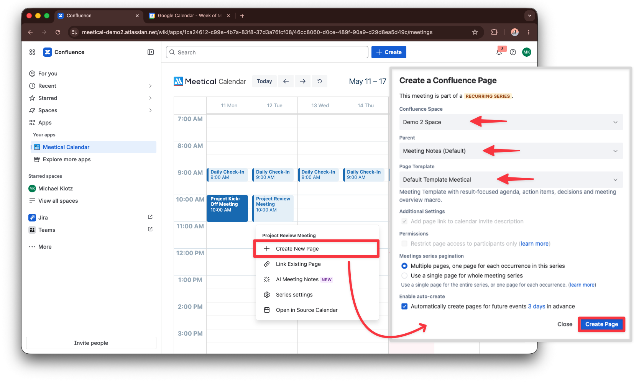The width and height of the screenshot is (644, 382).
Task: Go forward in browser history
Action: pos(44,32)
